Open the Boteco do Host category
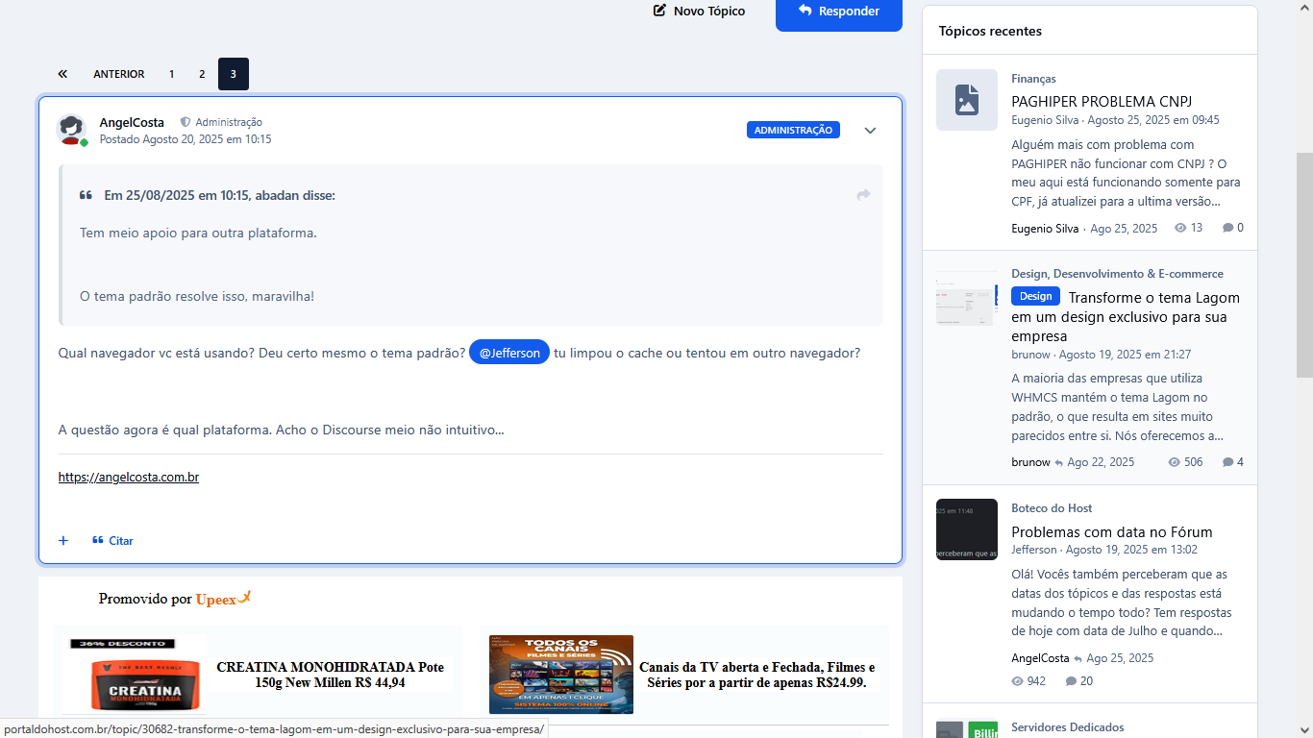Viewport: 1313px width, 738px height. tap(1052, 508)
